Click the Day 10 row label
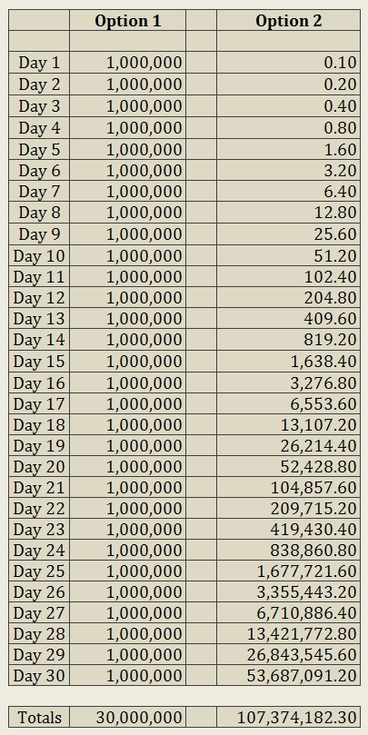 pos(39,255)
